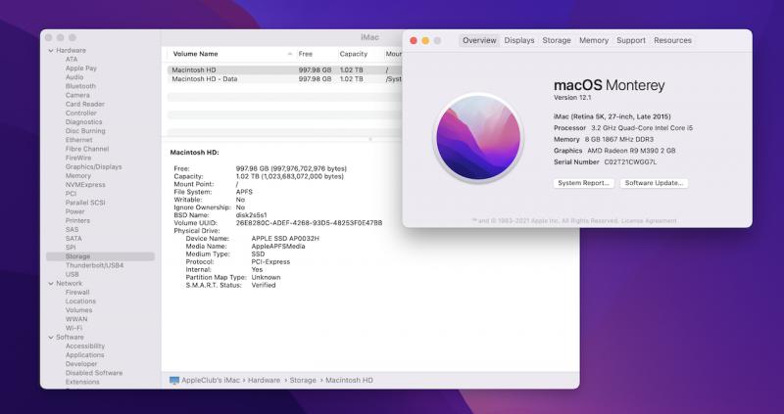
Task: Click Hardware in the path bar
Action: pyautogui.click(x=264, y=381)
